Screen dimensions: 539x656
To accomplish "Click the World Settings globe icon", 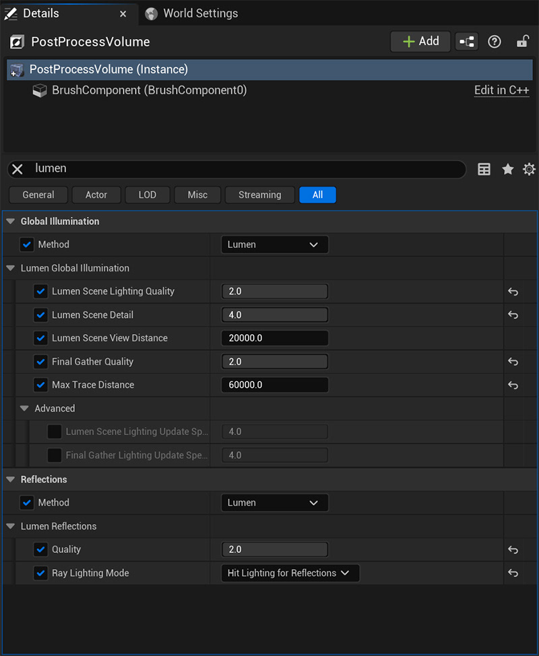I will [151, 13].
